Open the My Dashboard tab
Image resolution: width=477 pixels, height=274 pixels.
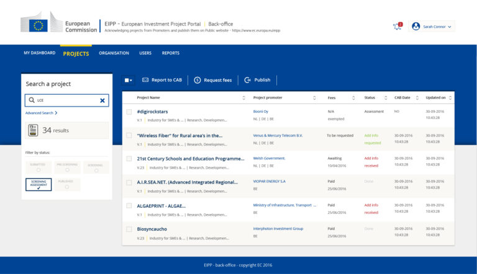click(x=40, y=53)
